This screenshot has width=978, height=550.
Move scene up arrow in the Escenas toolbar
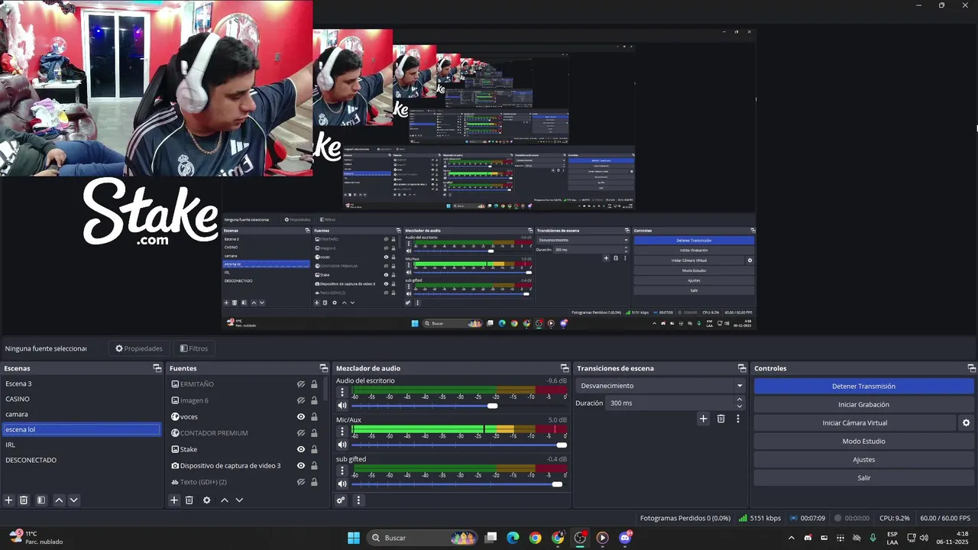pos(59,500)
